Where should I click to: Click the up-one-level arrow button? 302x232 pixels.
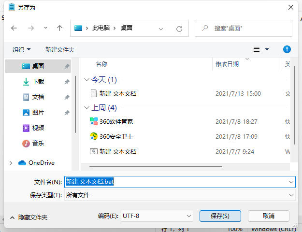tap(60, 28)
